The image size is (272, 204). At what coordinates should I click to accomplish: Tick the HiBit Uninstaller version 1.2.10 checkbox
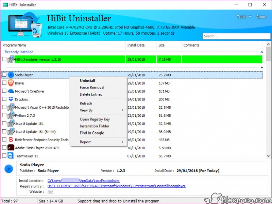[4, 59]
